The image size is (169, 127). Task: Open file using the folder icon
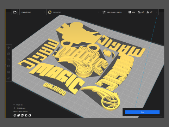pyautogui.click(x=15, y=12)
